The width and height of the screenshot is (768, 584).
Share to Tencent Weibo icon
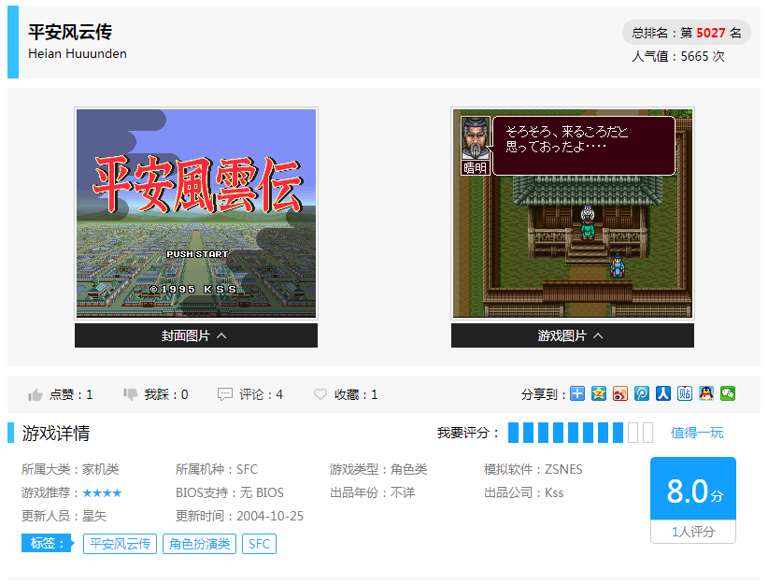click(642, 393)
